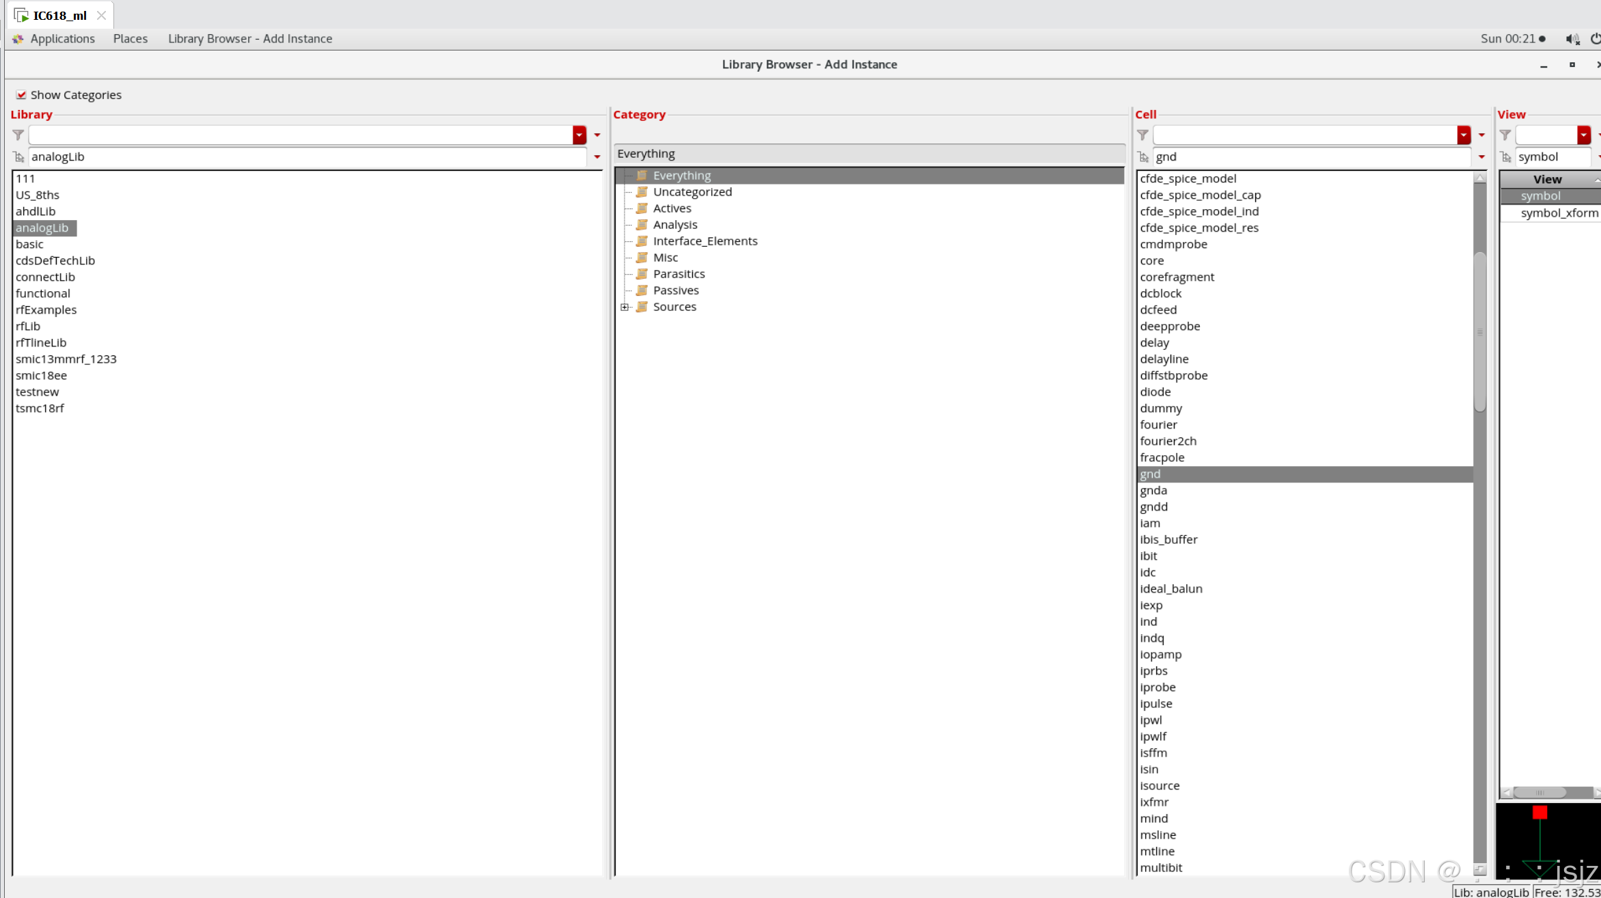This screenshot has width=1601, height=898.
Task: Click the View filter funnel icon
Action: 1505,135
